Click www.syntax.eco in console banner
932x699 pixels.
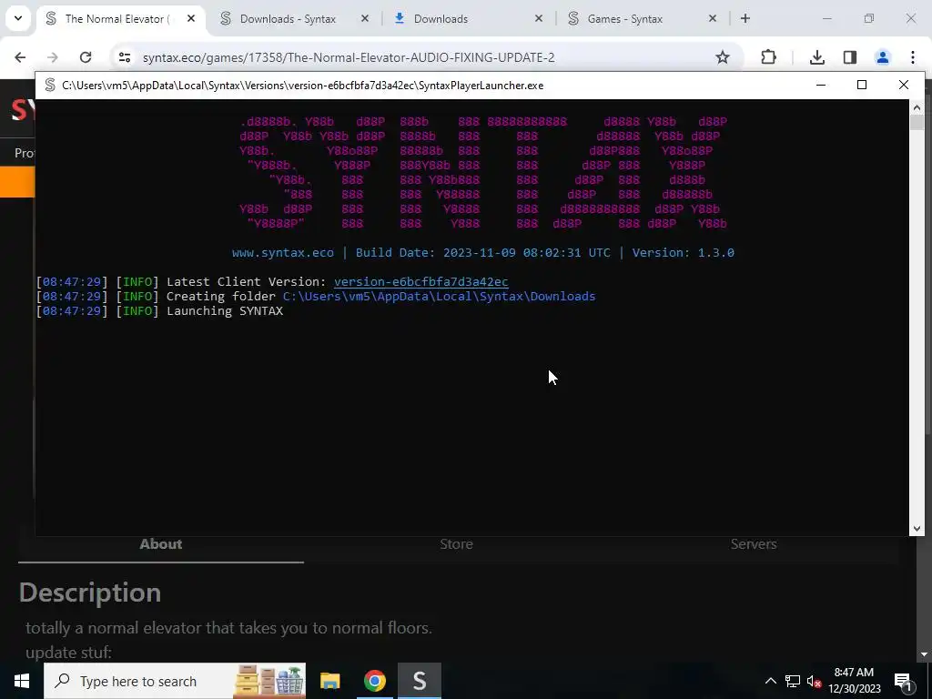click(x=283, y=253)
